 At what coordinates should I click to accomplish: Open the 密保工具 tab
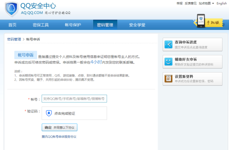tap(41, 25)
